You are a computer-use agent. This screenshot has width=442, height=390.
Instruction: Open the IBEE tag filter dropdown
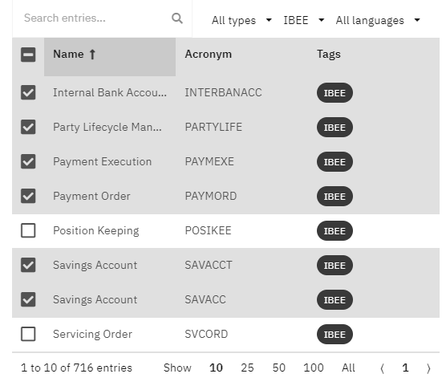304,20
